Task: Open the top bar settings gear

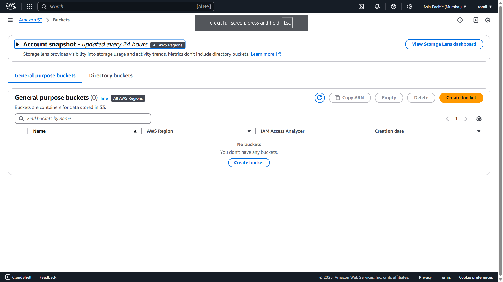Action: click(x=410, y=7)
